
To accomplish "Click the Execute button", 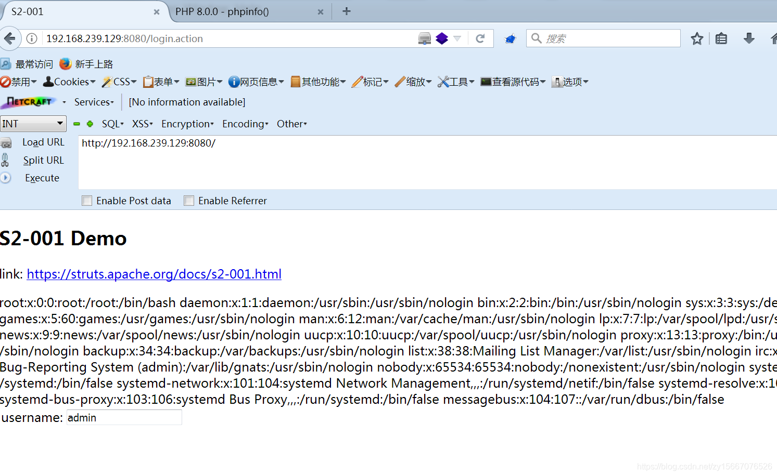I will (x=42, y=178).
